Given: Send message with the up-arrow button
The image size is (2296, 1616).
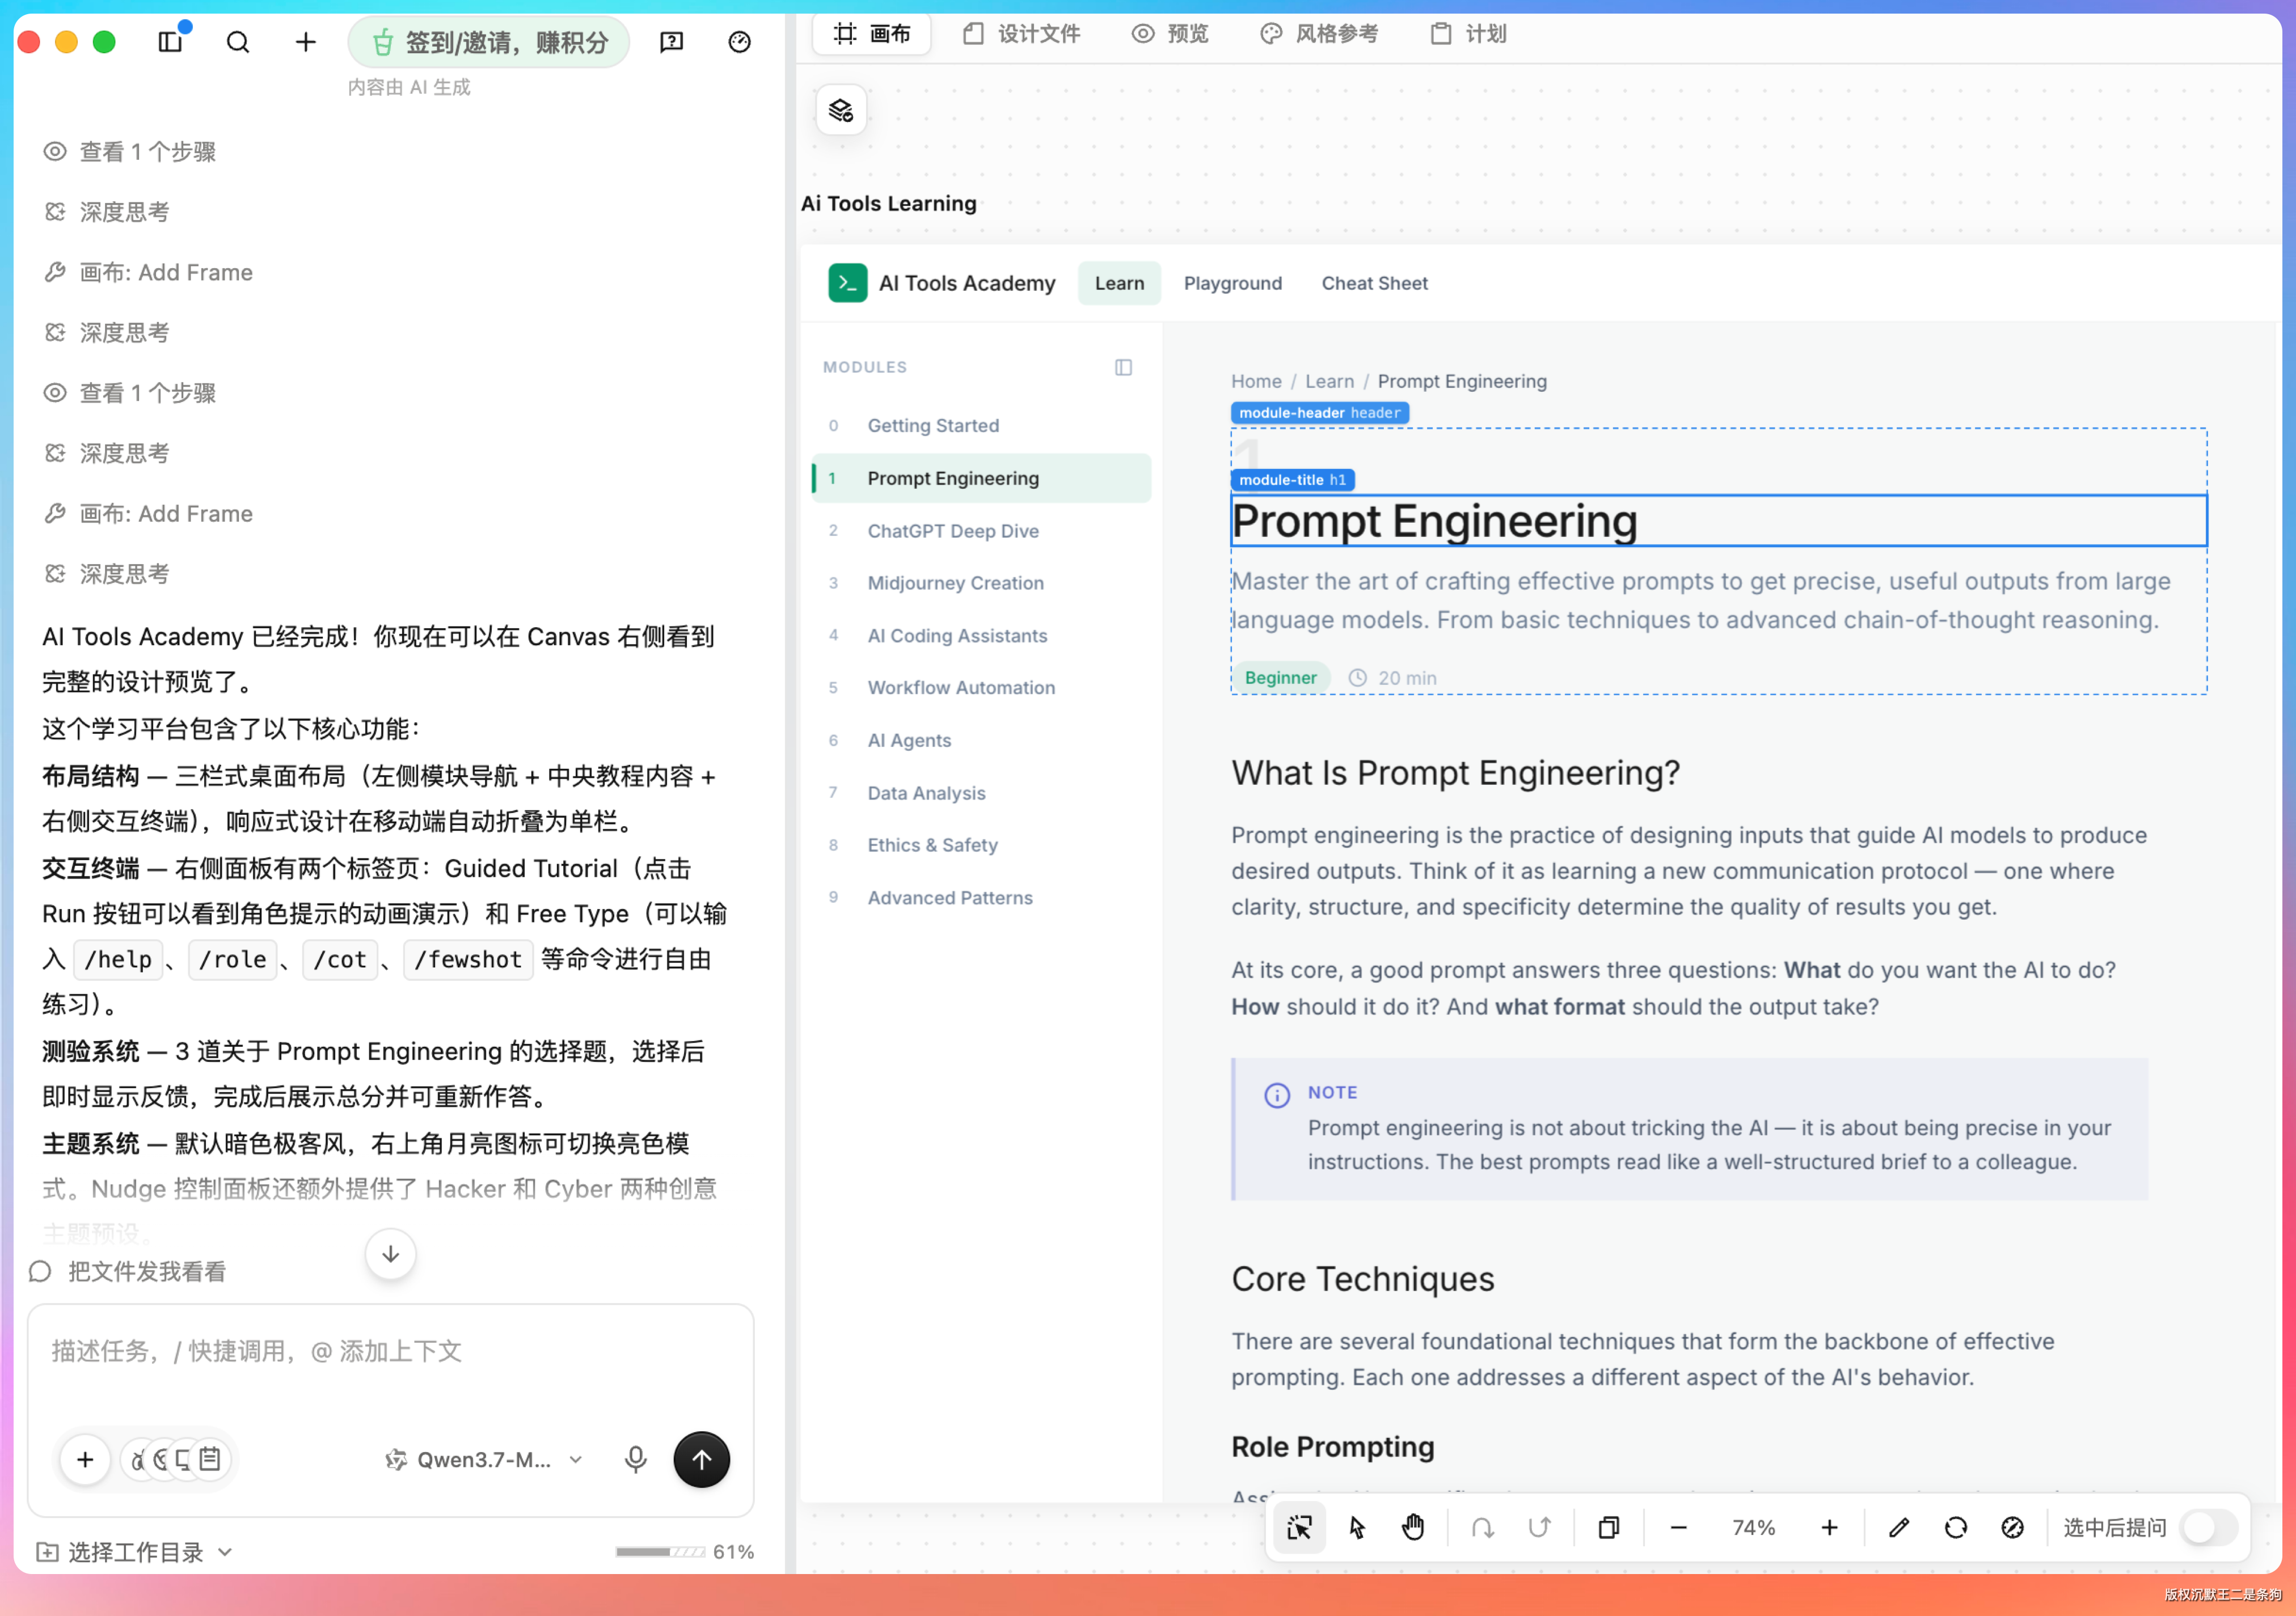Looking at the screenshot, I should coord(702,1460).
